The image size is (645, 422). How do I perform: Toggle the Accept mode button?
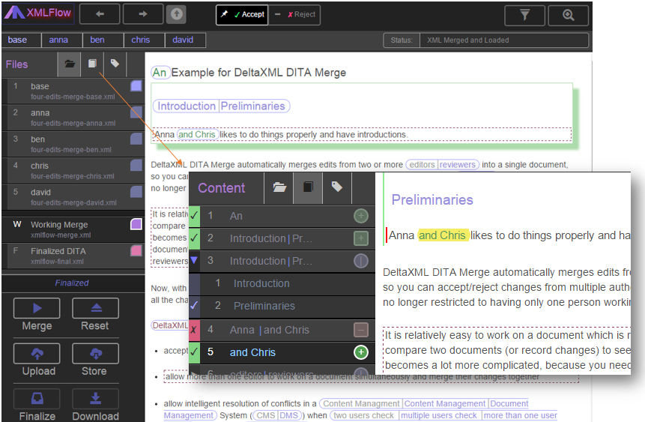tap(242, 14)
